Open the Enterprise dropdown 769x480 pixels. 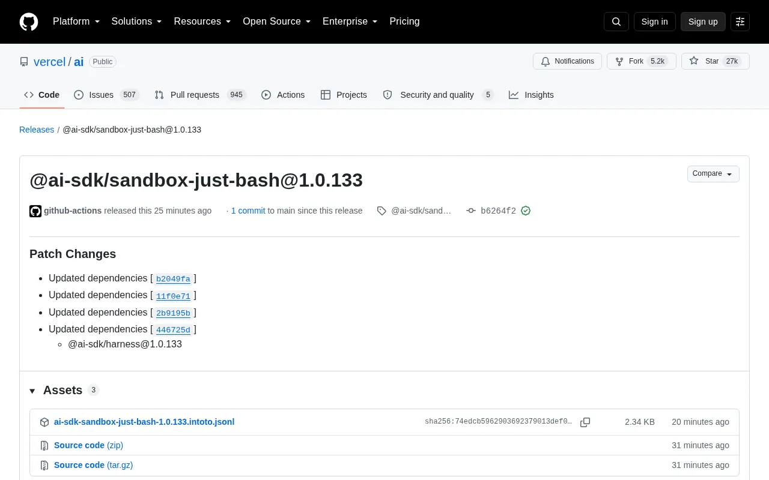(x=350, y=22)
